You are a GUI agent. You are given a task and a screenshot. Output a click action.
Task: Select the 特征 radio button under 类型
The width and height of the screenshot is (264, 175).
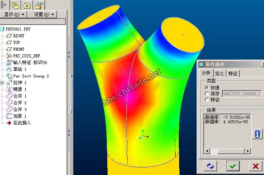207,100
